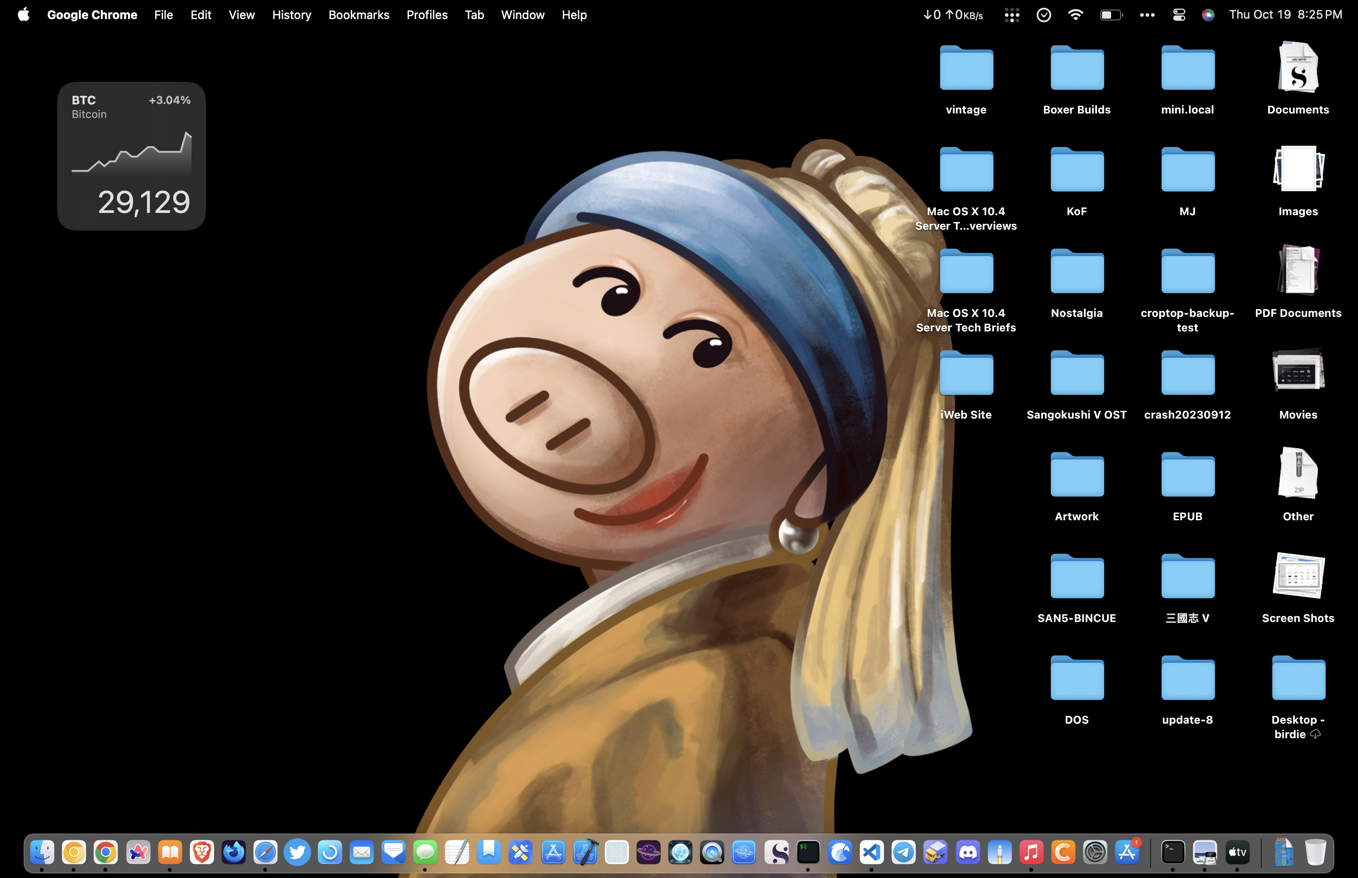Select the iWeb Site folder
This screenshot has height=878, width=1358.
[966, 372]
